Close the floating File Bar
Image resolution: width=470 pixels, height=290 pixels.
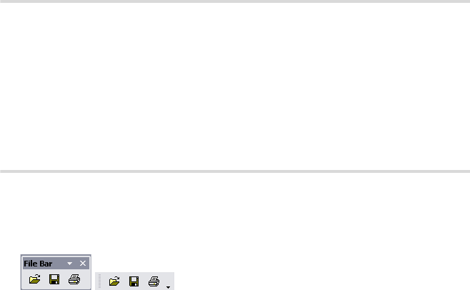pos(83,264)
